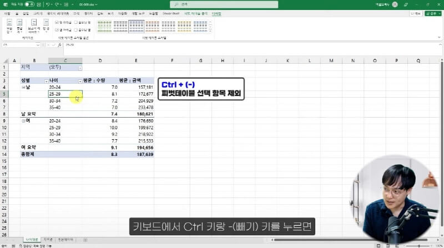Collapse the 남 group in pivot table
The height and width of the screenshot is (248, 444).
[x=23, y=87]
